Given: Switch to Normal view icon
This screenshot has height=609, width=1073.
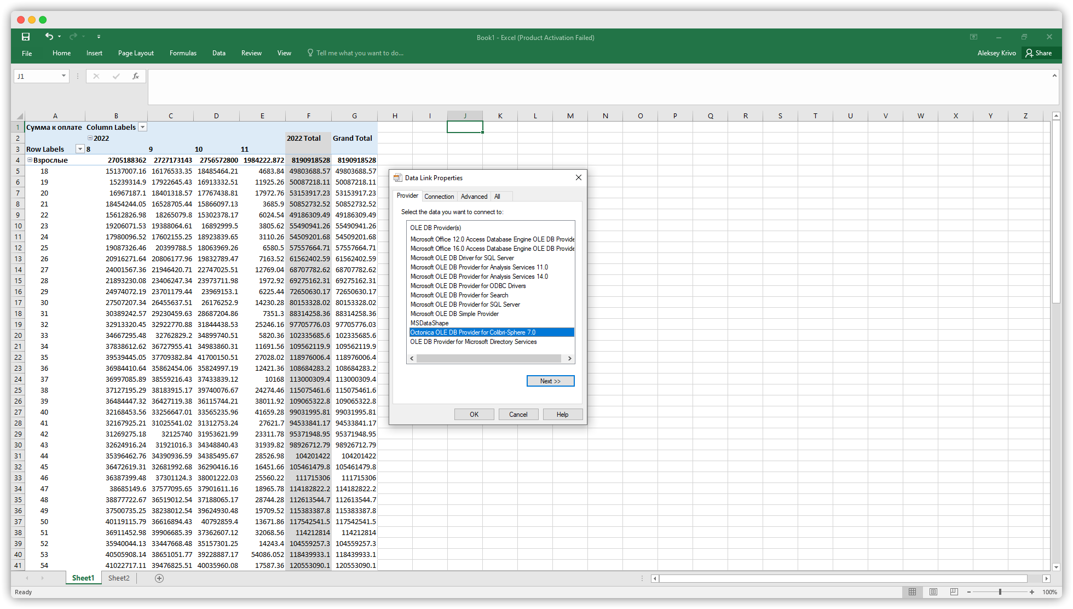Looking at the screenshot, I should click(x=912, y=592).
